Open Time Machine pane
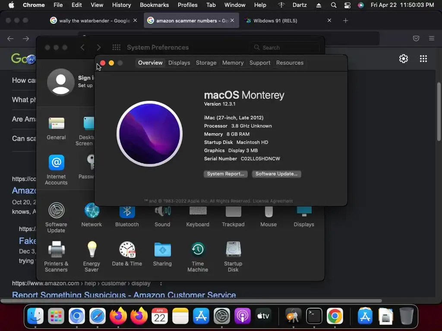442x331 pixels. 198,256
